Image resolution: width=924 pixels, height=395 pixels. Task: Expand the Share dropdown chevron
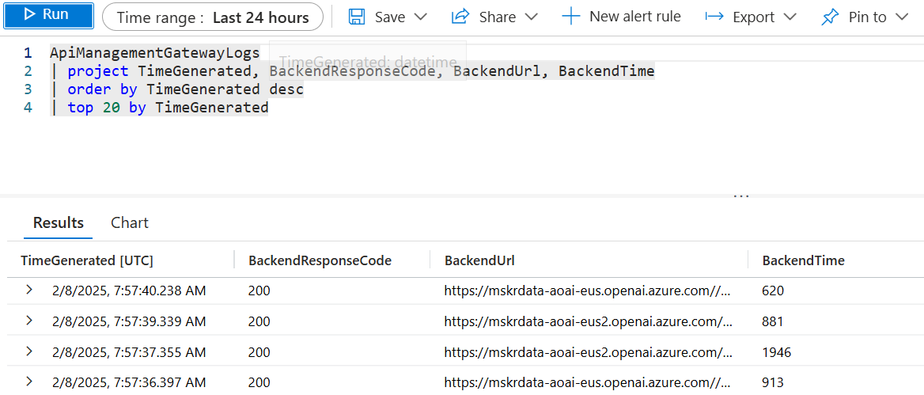click(x=532, y=17)
